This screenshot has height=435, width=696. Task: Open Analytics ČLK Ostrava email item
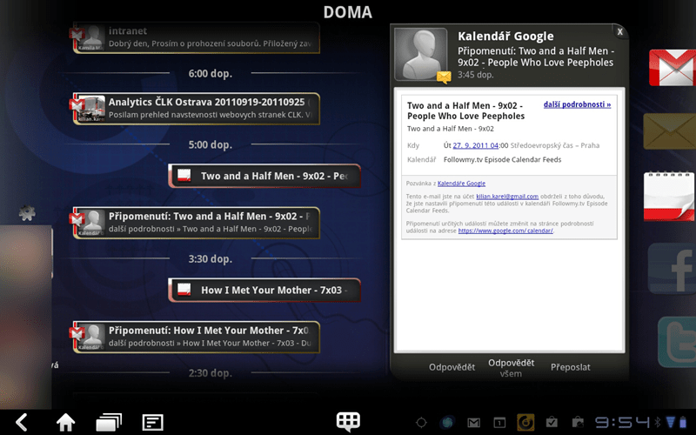[197, 109]
